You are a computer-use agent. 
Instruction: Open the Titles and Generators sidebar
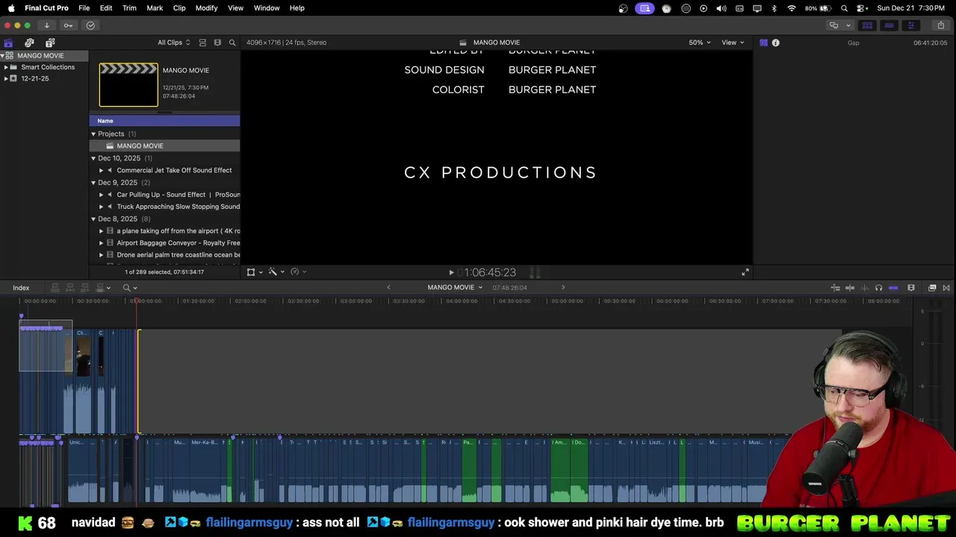(x=50, y=43)
